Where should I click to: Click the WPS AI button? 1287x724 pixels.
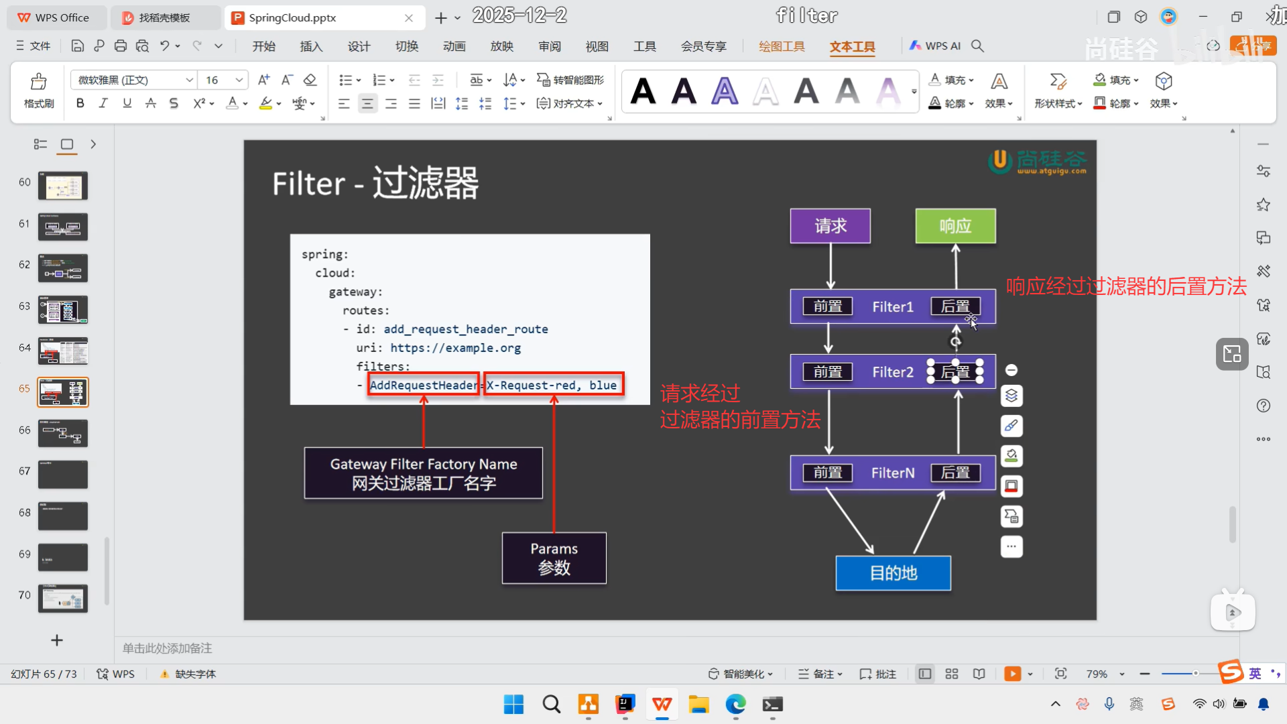coord(935,46)
